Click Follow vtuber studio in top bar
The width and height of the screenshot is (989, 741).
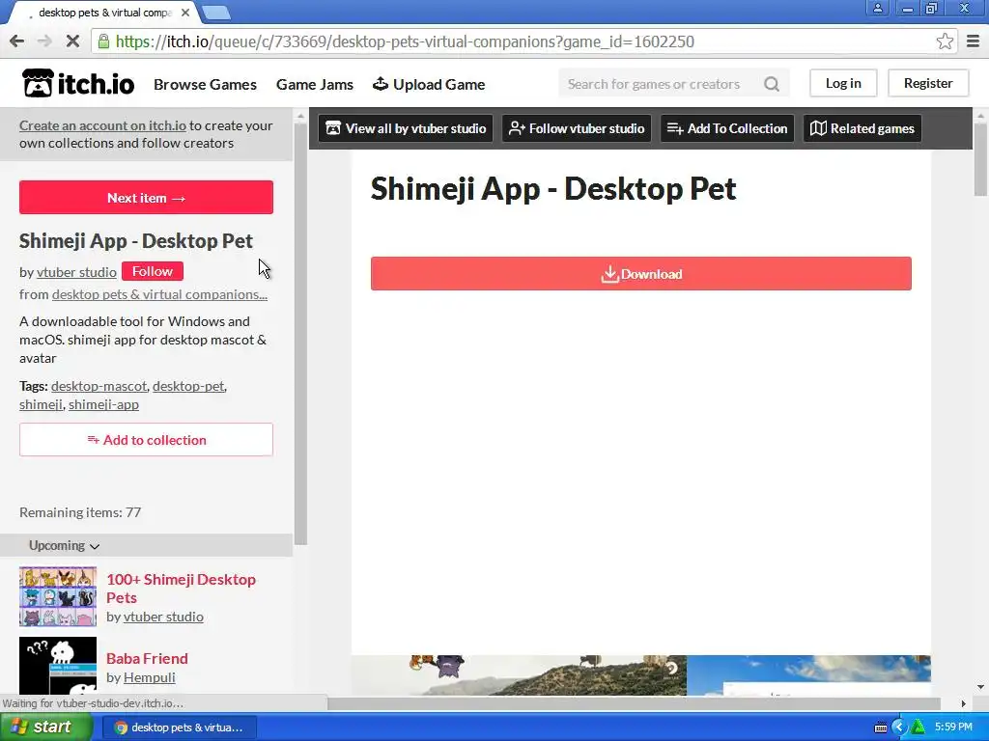coord(577,128)
